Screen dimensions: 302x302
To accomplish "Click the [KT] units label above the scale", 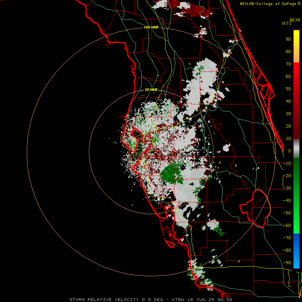I will coord(286,23).
